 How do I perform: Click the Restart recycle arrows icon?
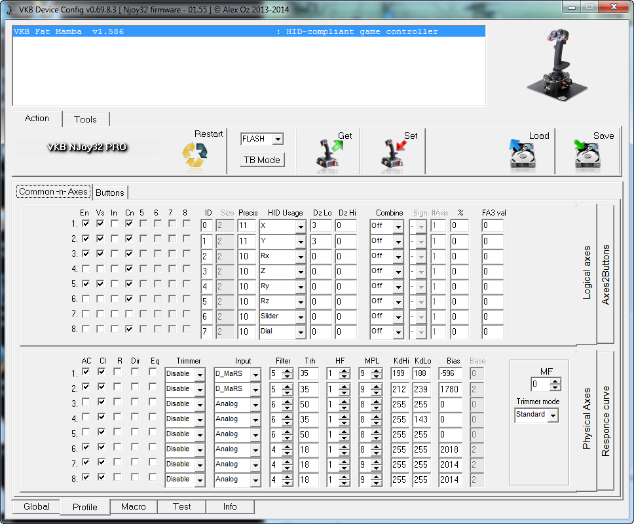pyautogui.click(x=195, y=155)
